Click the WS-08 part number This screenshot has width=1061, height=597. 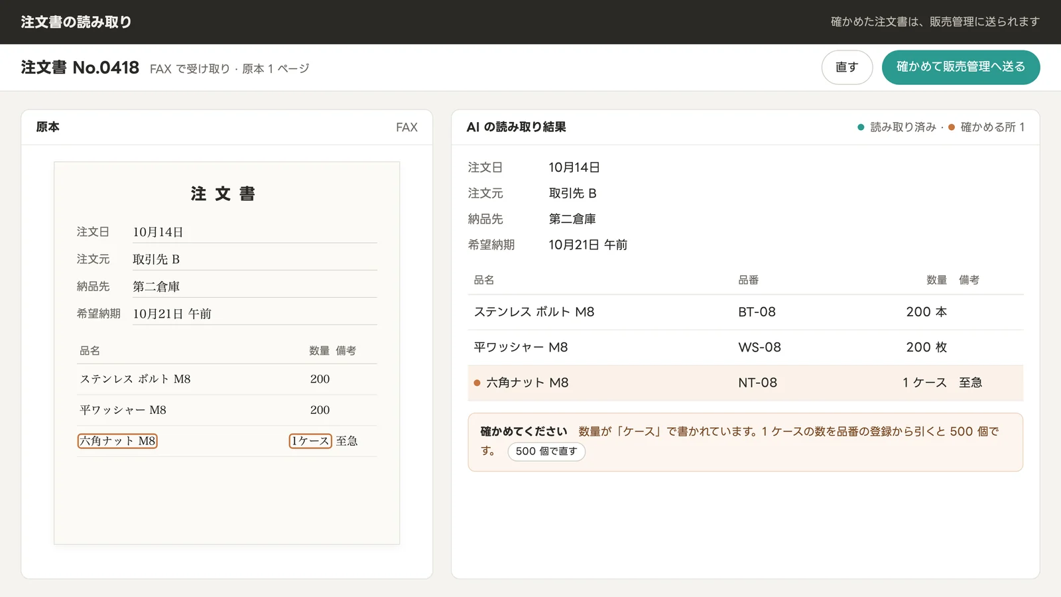tap(759, 347)
